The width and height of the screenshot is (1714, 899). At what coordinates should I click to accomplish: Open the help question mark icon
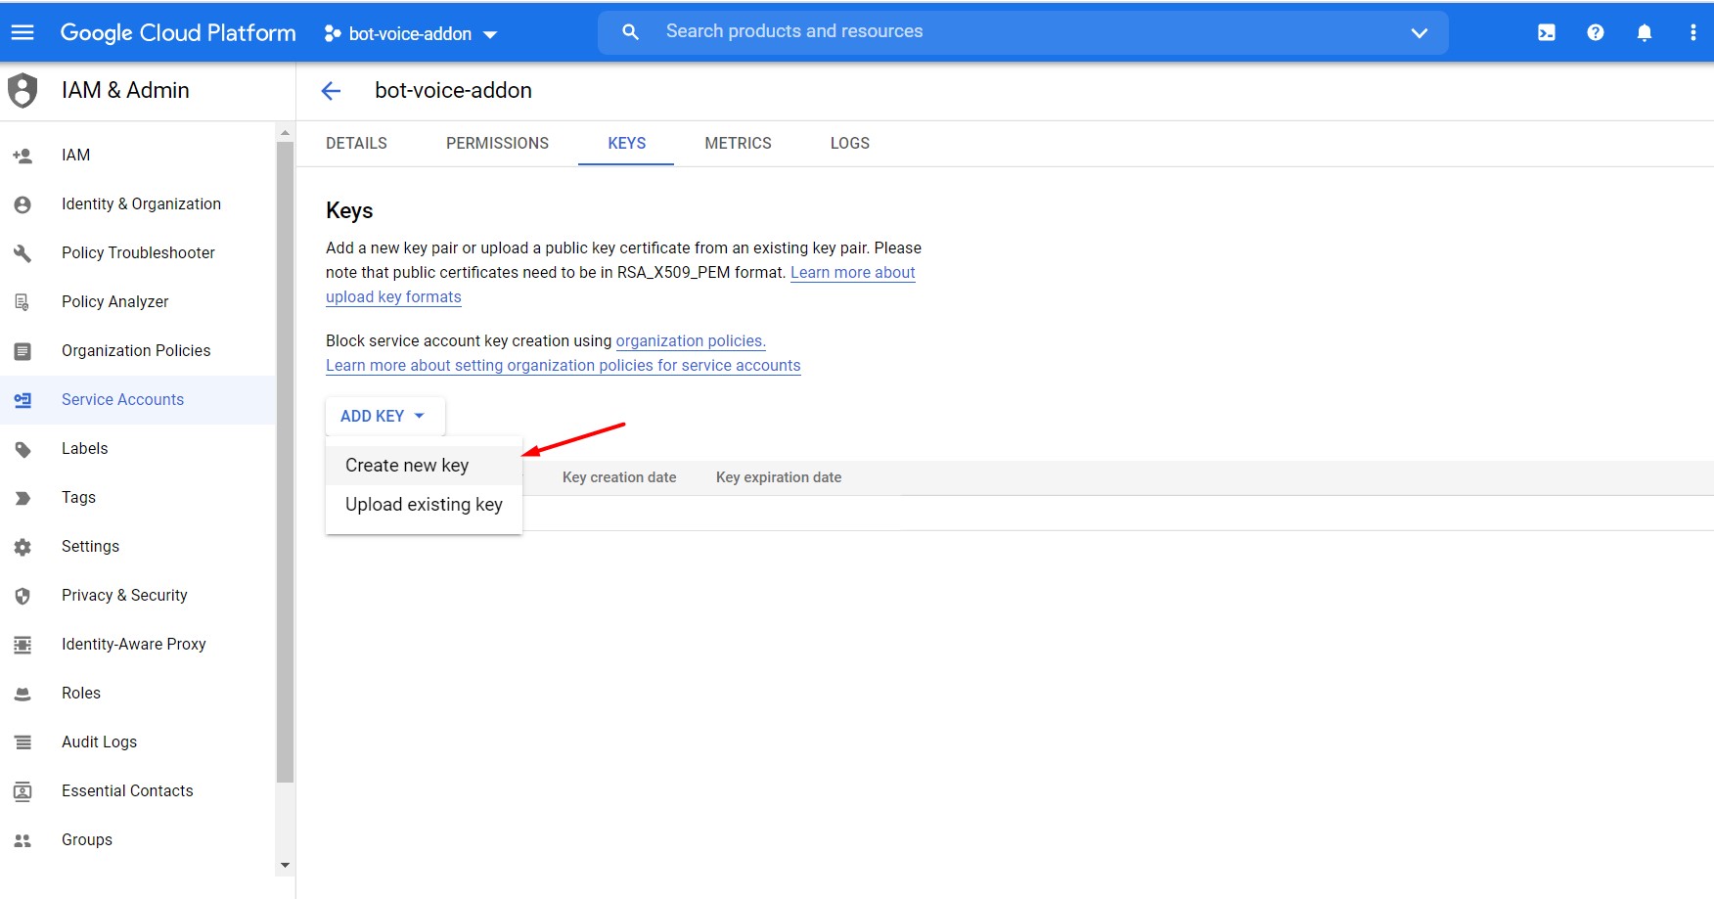click(1596, 32)
